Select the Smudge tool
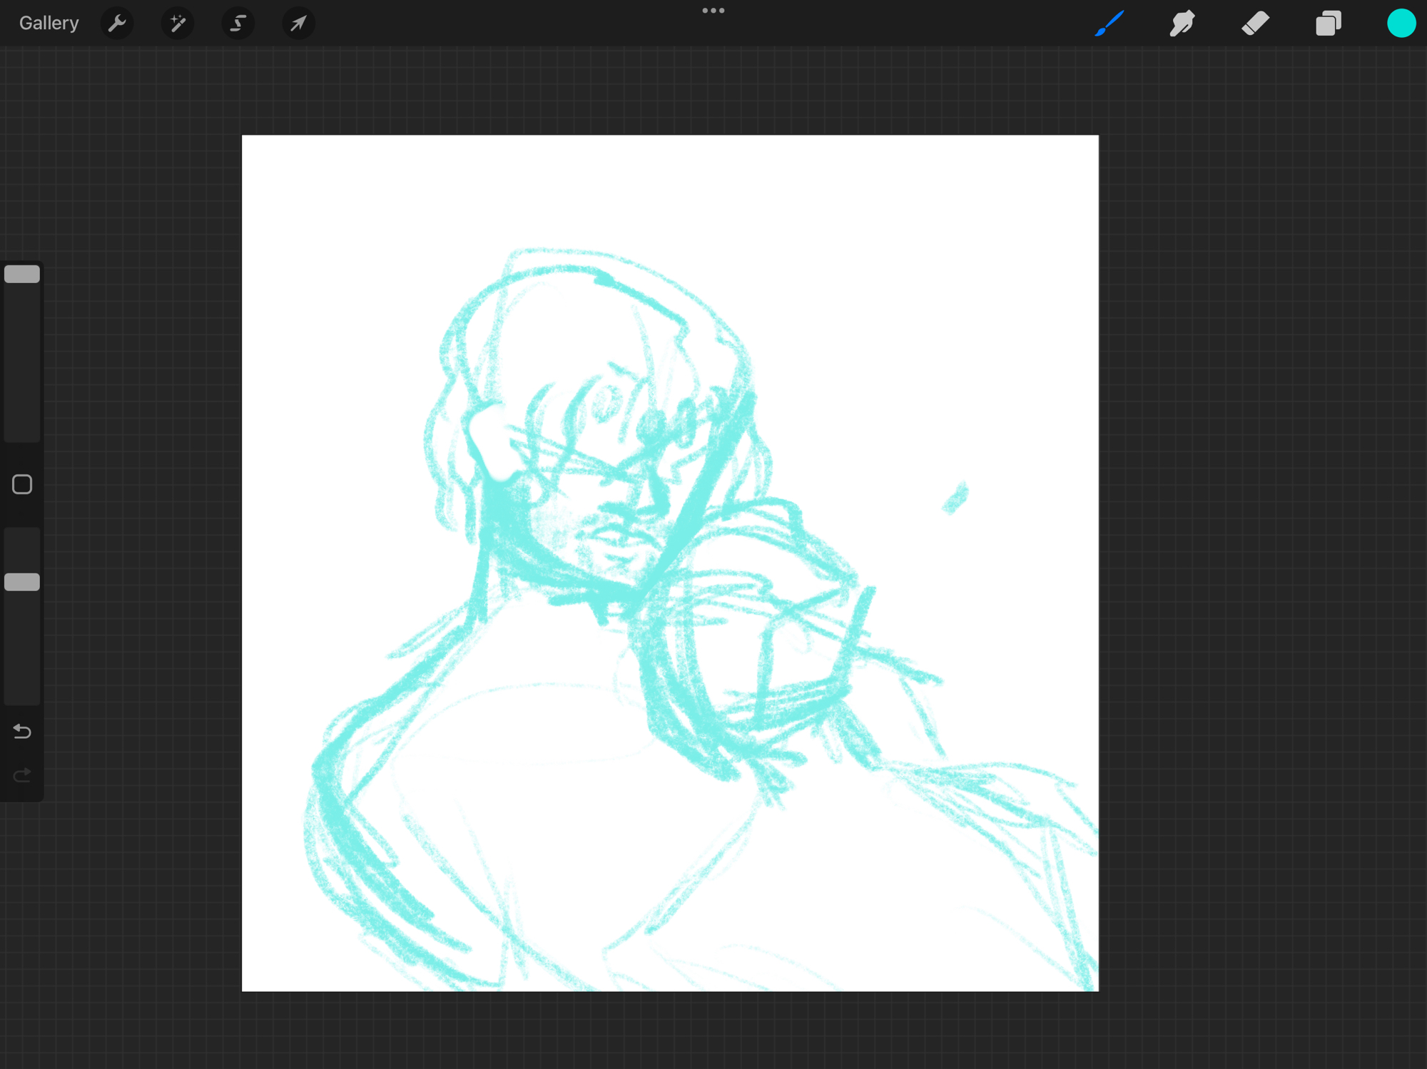The image size is (1427, 1069). 1182,24
